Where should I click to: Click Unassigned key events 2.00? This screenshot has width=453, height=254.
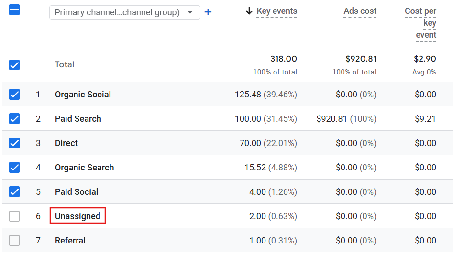point(257,216)
